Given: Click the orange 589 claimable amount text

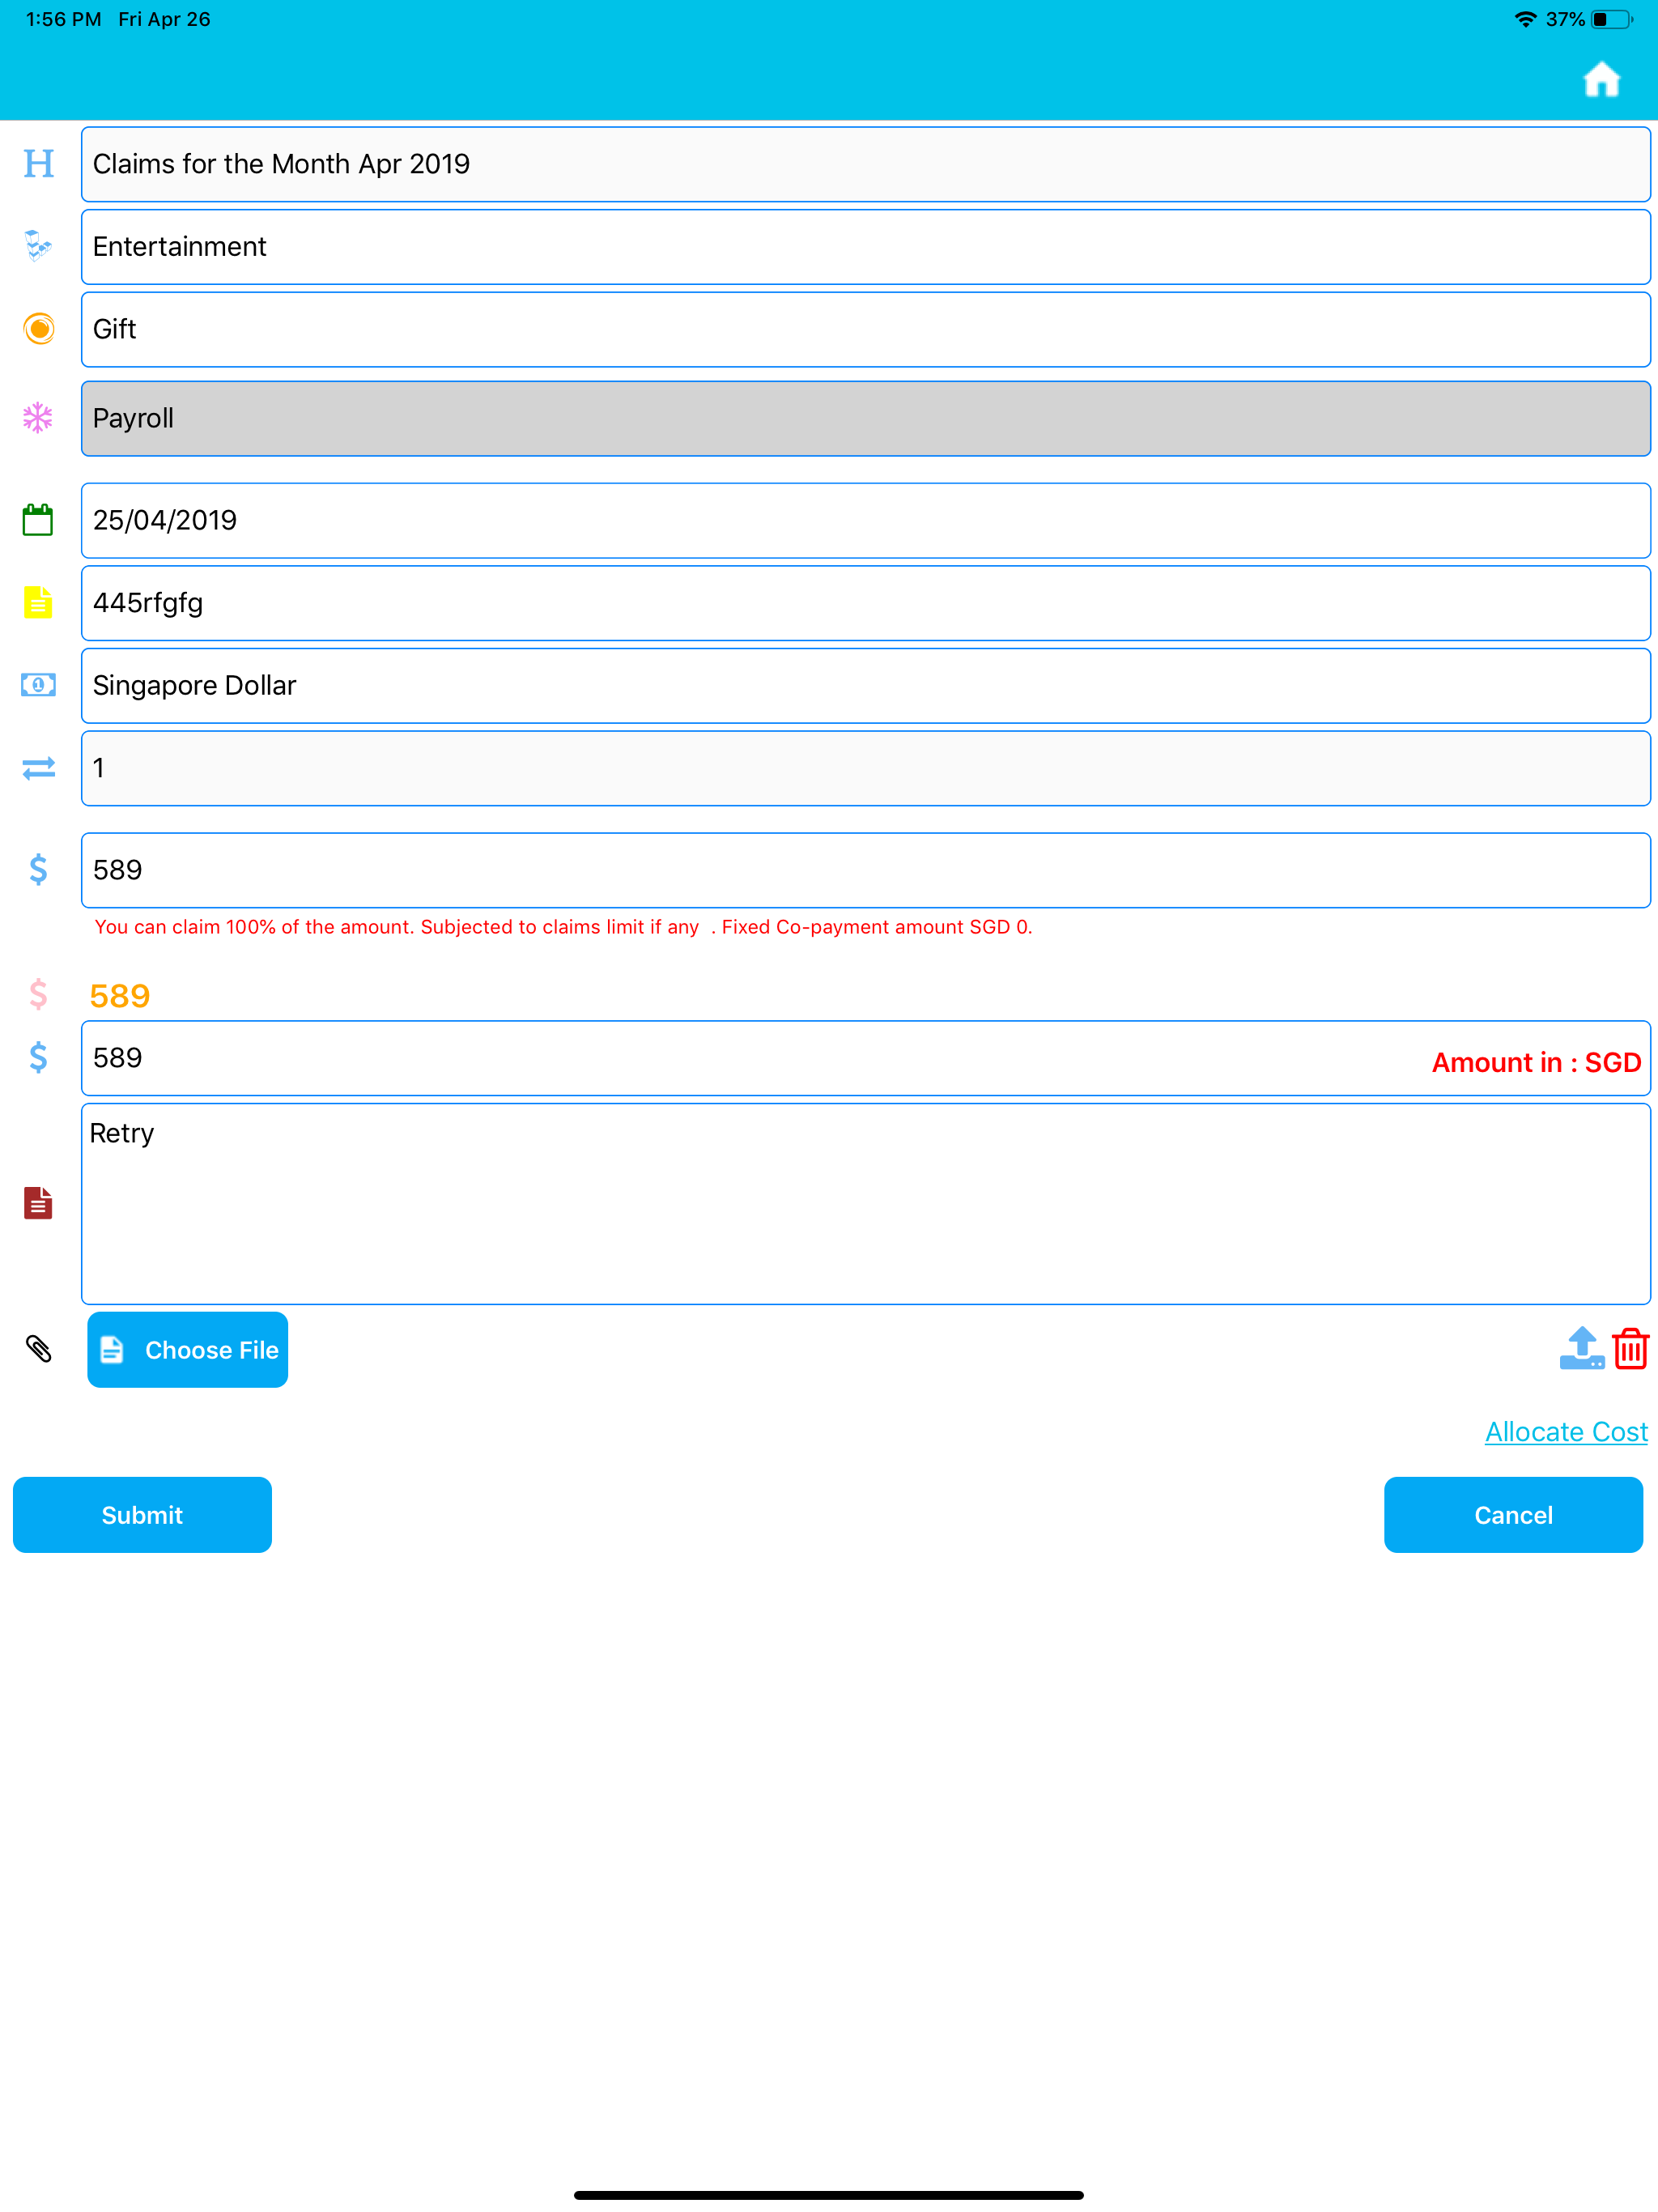Looking at the screenshot, I should [120, 996].
